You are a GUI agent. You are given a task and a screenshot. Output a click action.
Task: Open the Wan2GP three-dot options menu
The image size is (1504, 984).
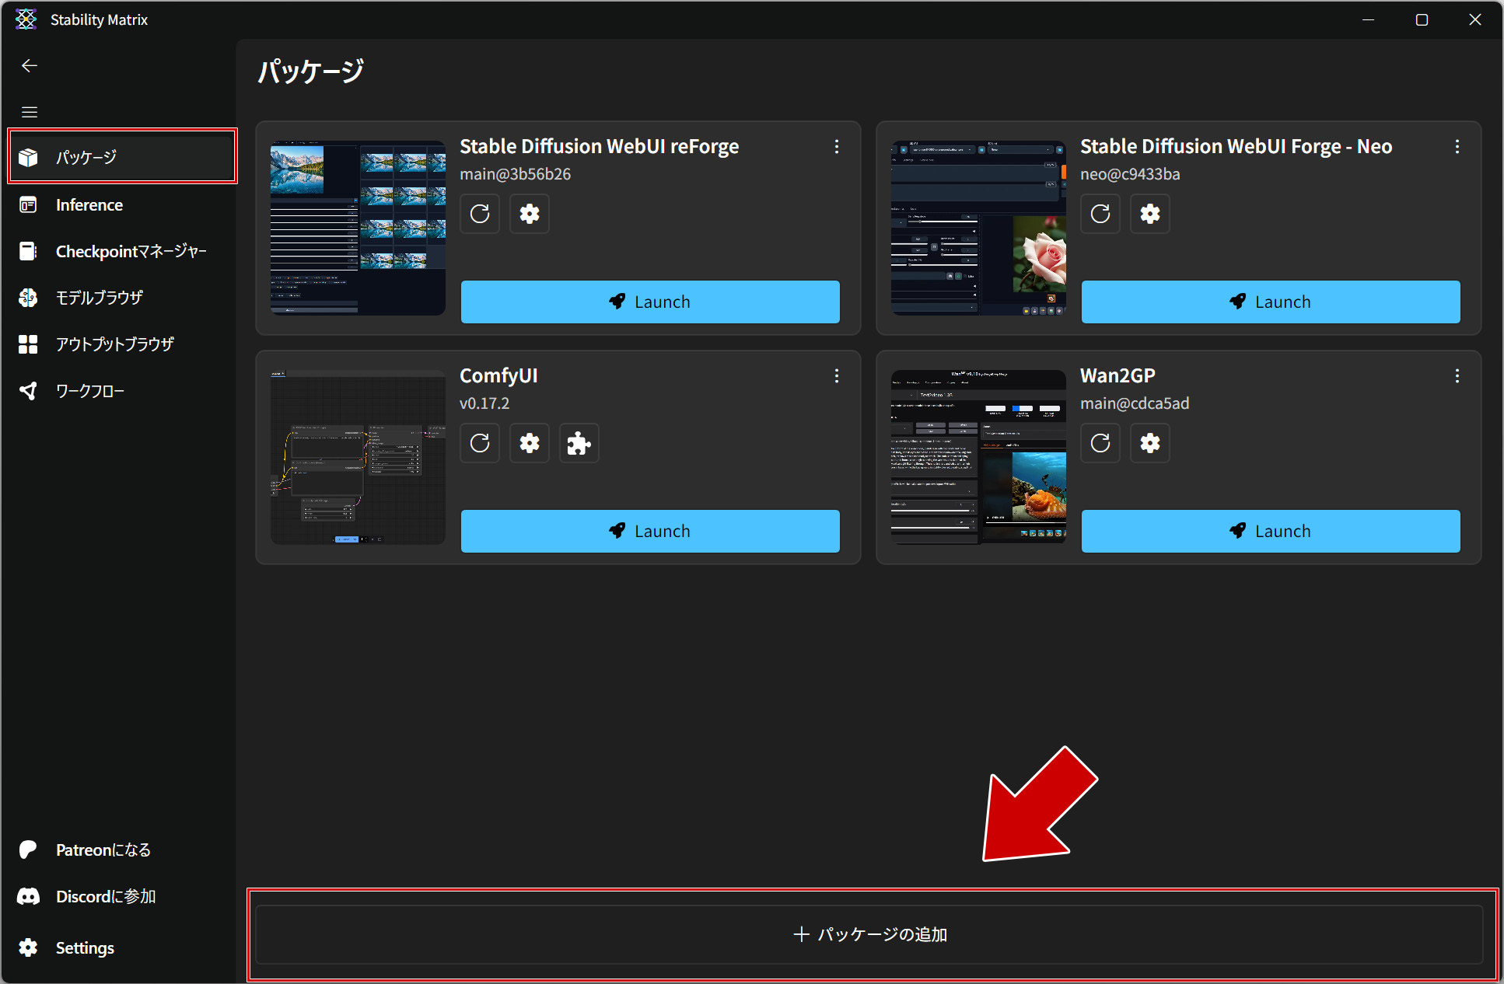click(1457, 376)
